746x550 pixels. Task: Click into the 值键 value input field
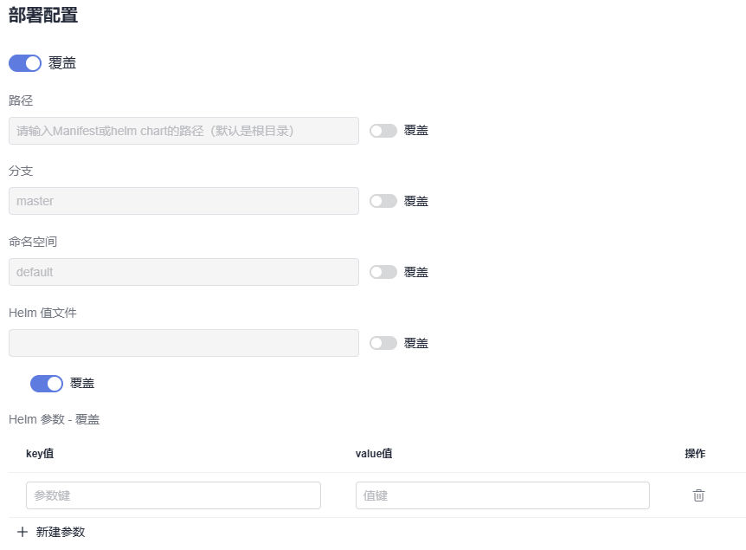[502, 495]
